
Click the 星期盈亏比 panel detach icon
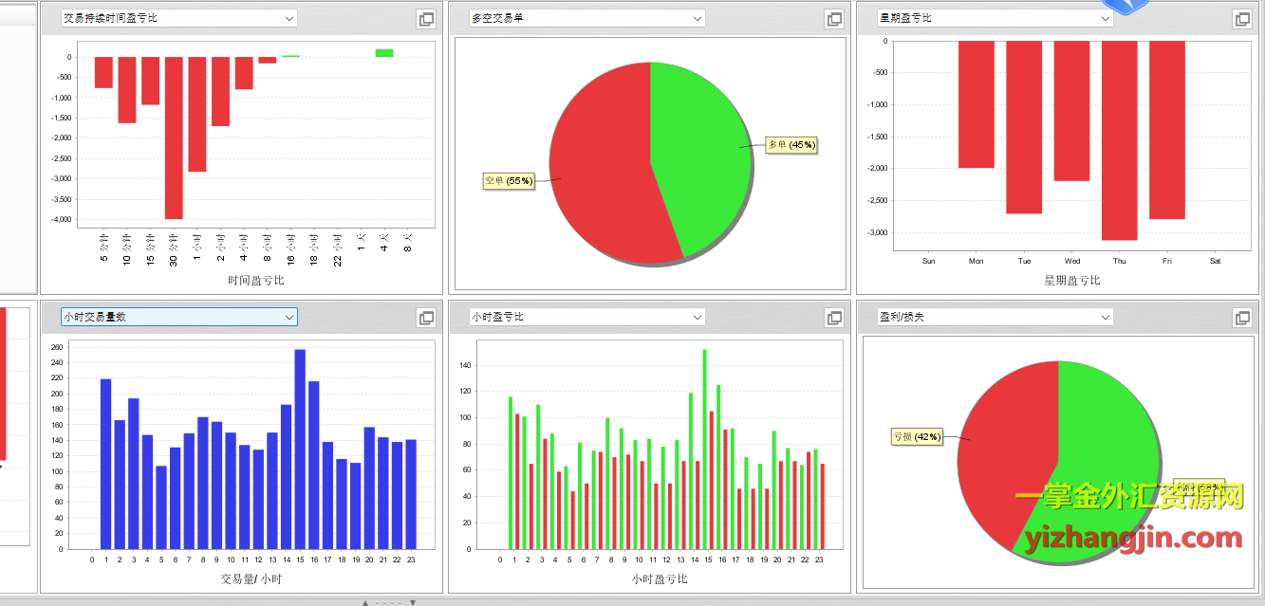click(x=1242, y=19)
